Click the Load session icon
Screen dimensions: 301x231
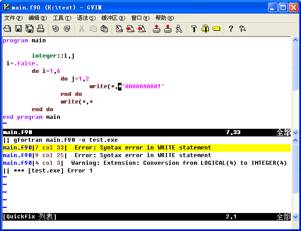click(157, 29)
